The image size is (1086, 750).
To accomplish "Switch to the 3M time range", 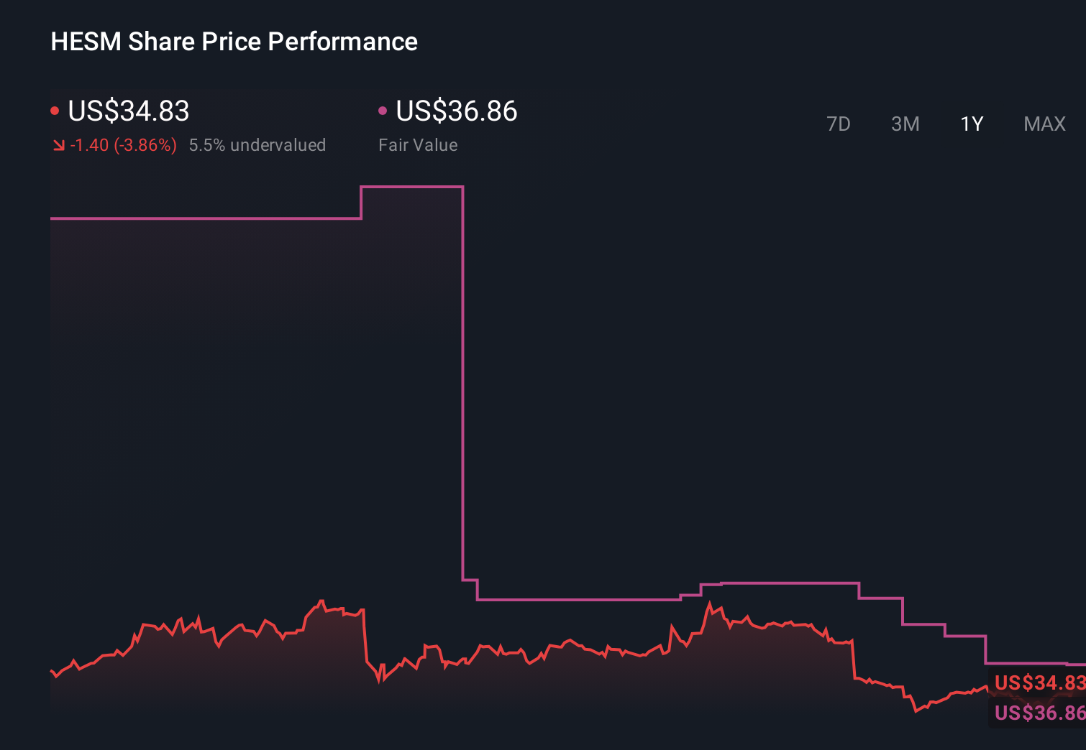I will point(905,124).
